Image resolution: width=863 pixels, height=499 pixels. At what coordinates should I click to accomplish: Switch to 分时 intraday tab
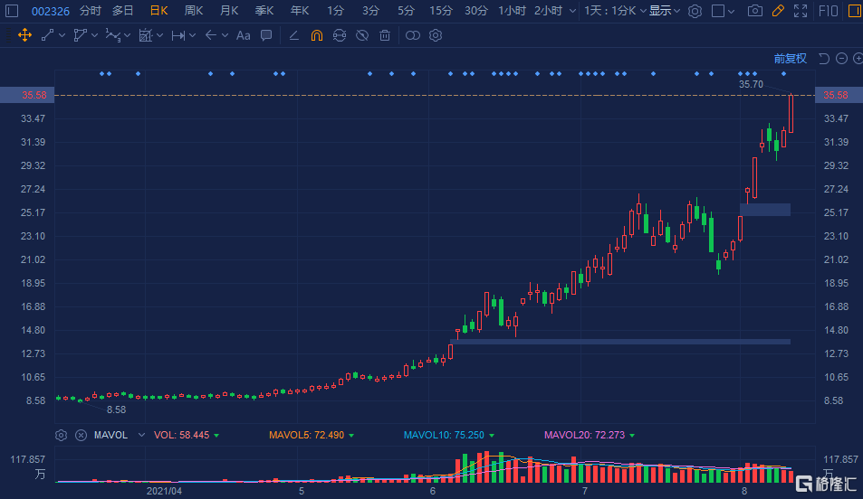click(x=91, y=12)
